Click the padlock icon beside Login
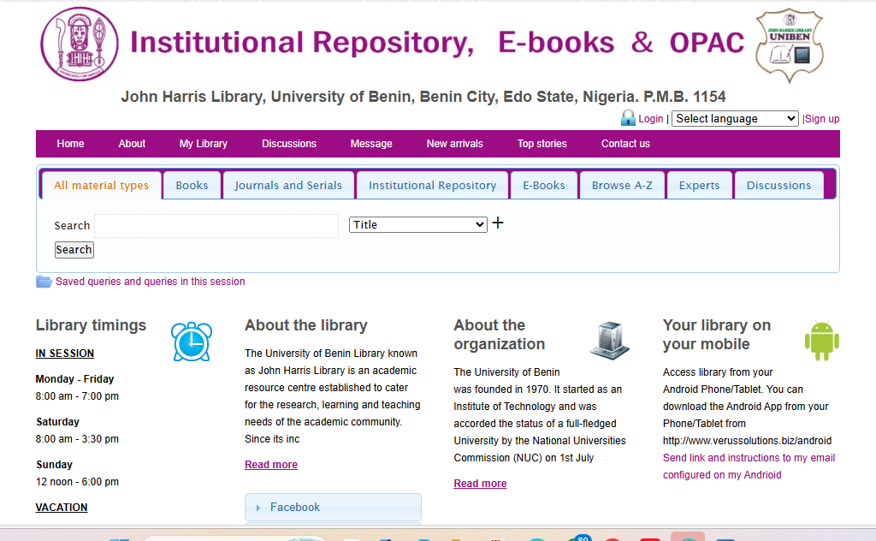Image resolution: width=876 pixels, height=541 pixels. pos(628,117)
